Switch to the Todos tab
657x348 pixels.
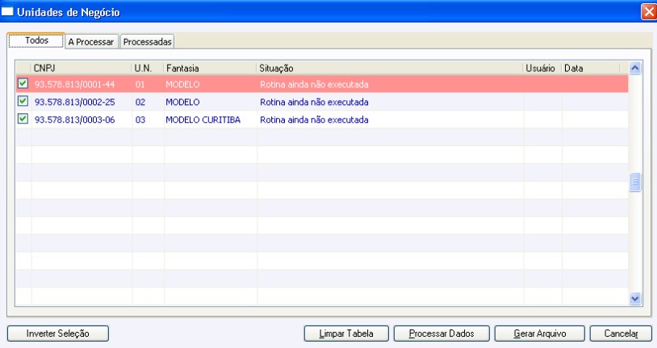coord(36,40)
